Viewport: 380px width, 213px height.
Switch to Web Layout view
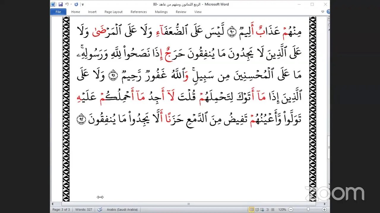point(262,209)
